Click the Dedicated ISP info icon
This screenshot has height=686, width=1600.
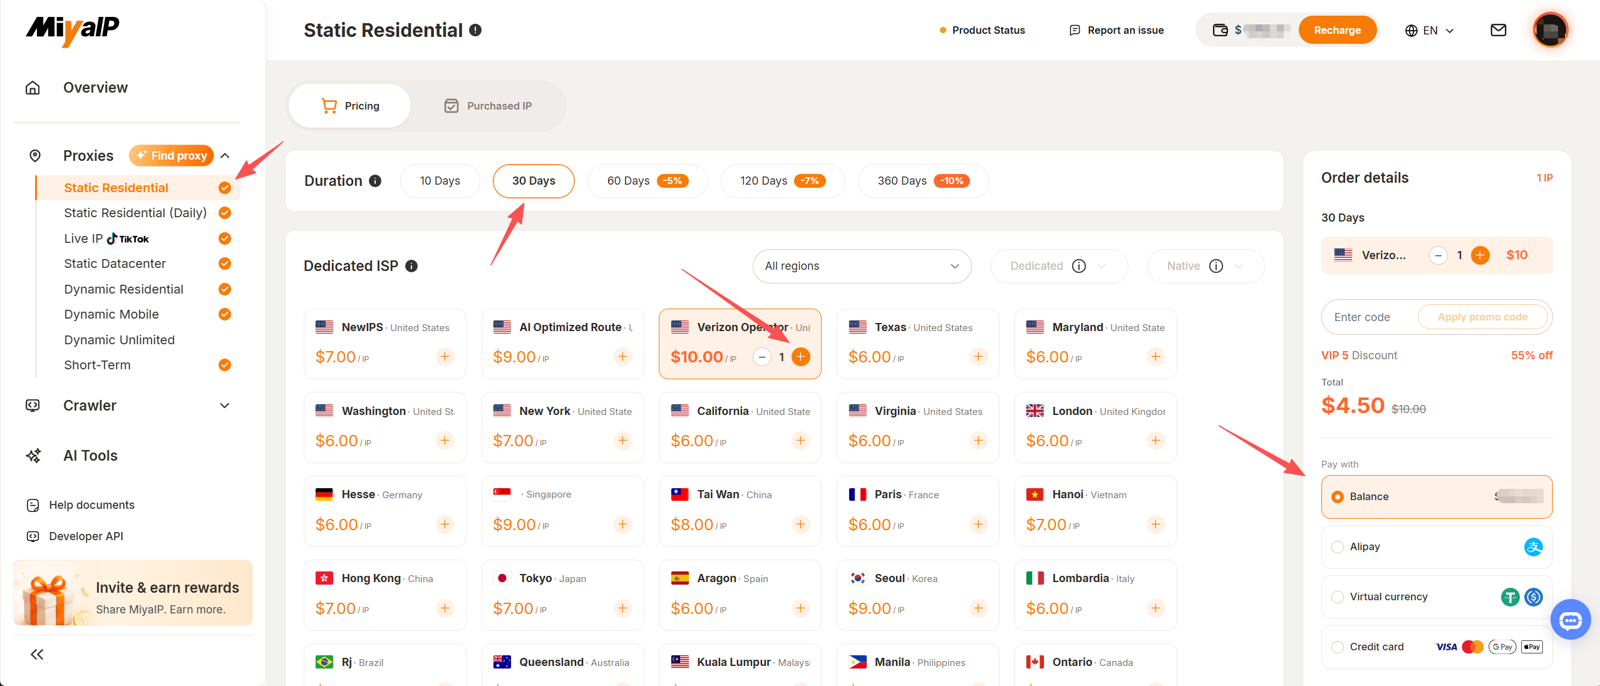411,266
